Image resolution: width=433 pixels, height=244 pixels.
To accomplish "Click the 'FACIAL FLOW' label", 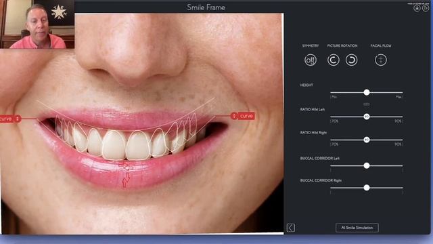I will [381, 45].
